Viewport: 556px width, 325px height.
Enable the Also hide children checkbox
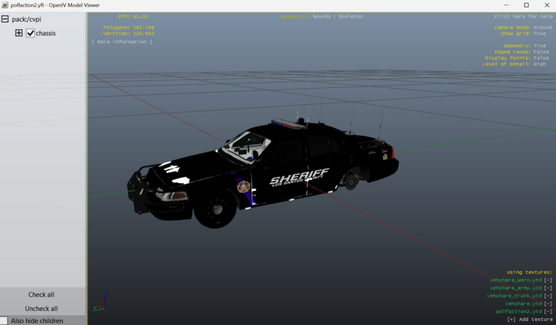(3, 321)
